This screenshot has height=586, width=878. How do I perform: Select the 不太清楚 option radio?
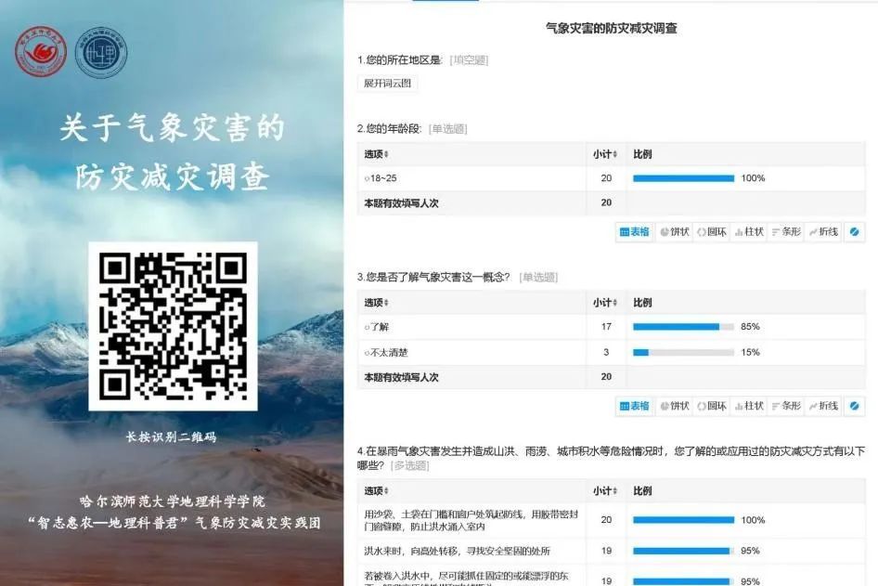coord(368,353)
